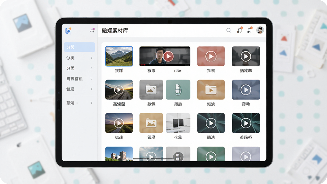Open the 管理 sidebar row
The width and height of the screenshot is (327, 184).
[80, 89]
